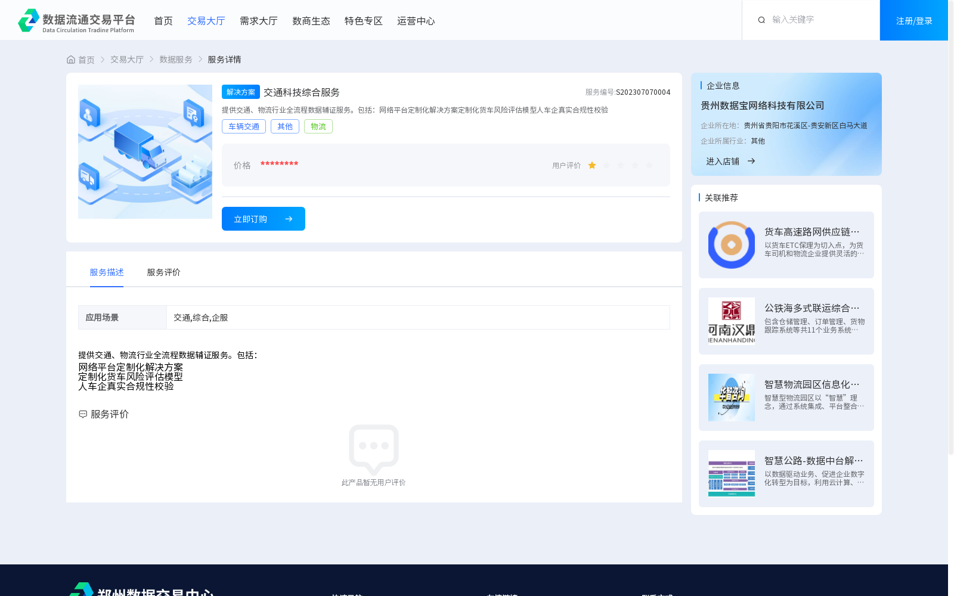The width and height of the screenshot is (954, 596).
Task: Focus the 输入关键字 search field
Action: (x=820, y=20)
